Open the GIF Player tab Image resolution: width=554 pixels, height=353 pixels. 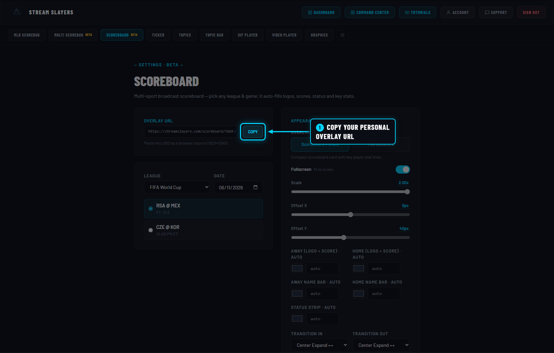pyautogui.click(x=248, y=35)
